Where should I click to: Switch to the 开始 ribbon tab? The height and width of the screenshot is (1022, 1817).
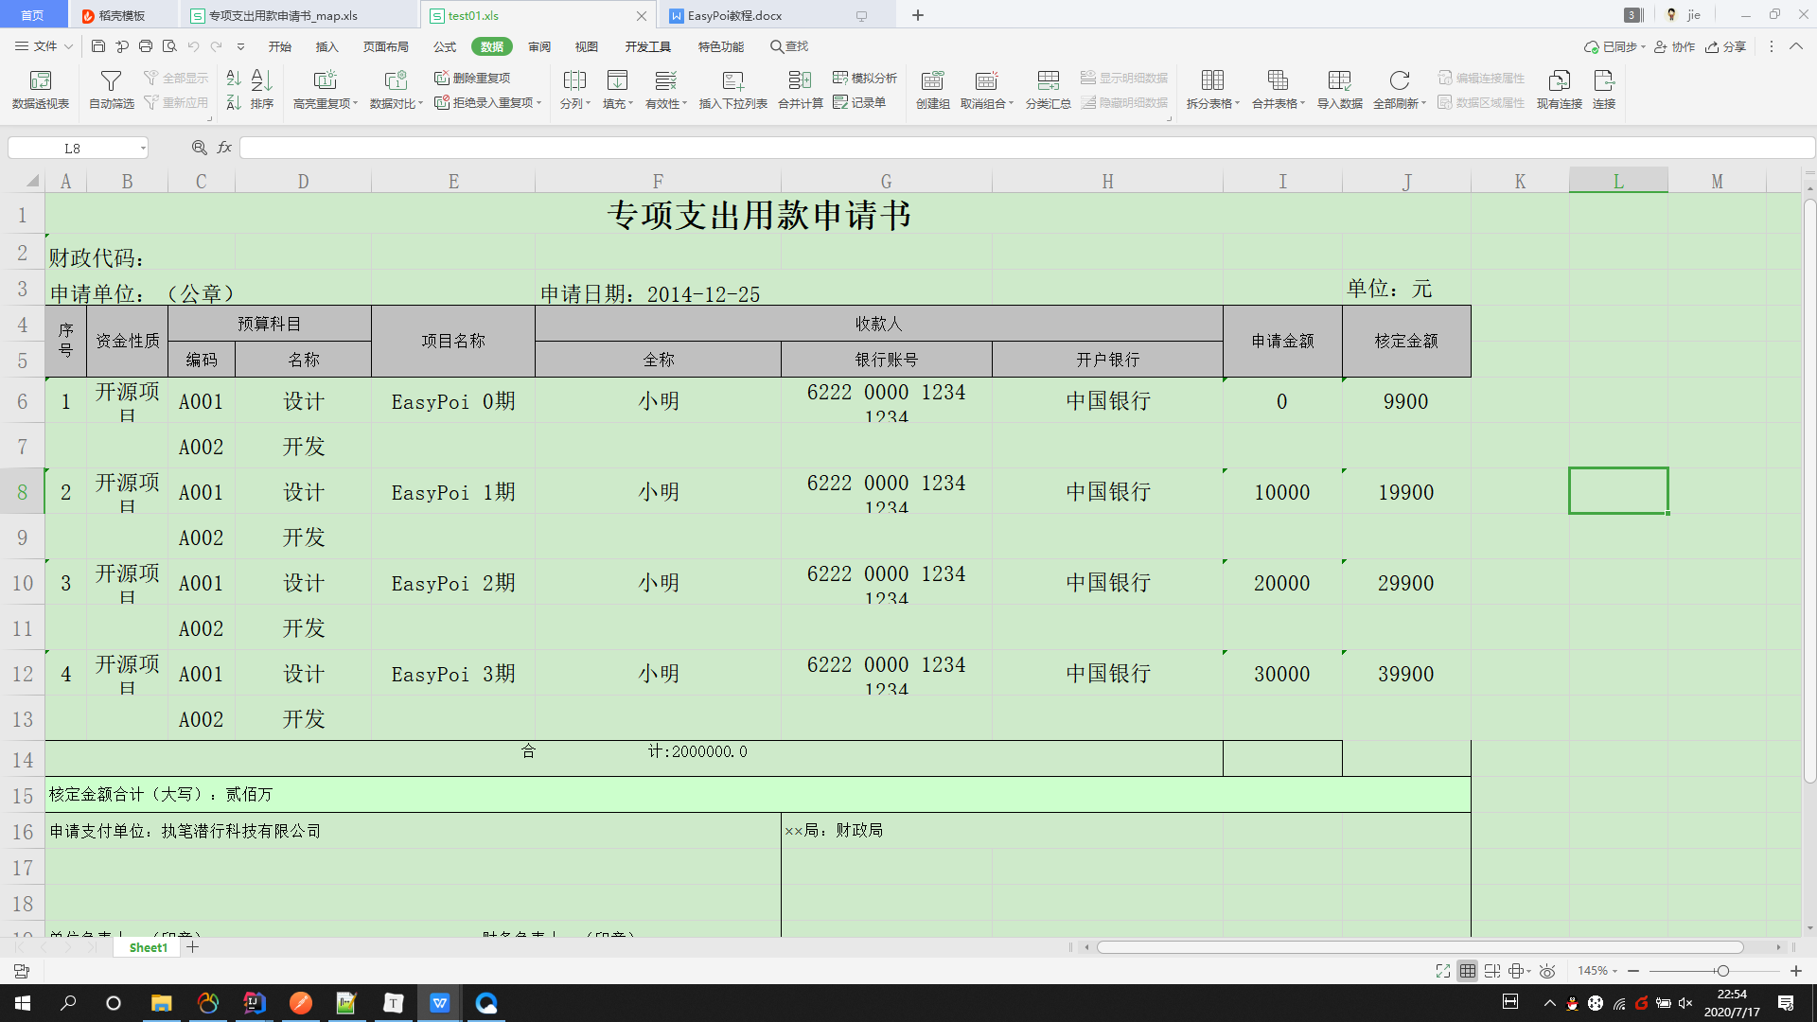coord(279,45)
